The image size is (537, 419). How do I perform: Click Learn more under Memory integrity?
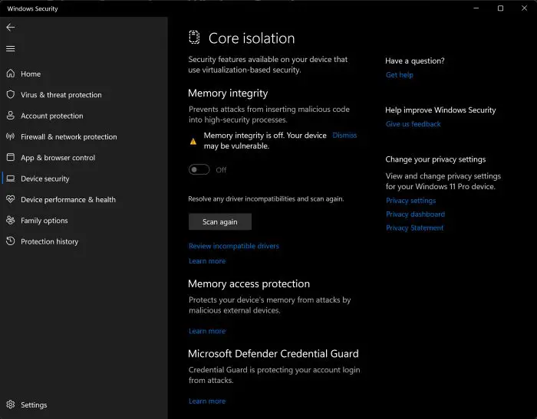pyautogui.click(x=207, y=261)
